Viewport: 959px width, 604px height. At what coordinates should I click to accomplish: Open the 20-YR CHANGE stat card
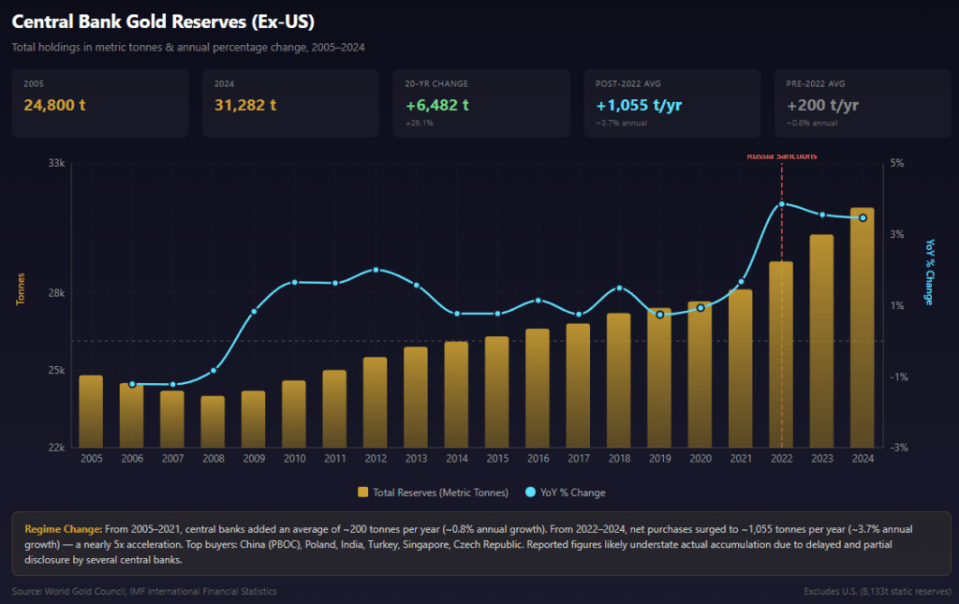481,103
